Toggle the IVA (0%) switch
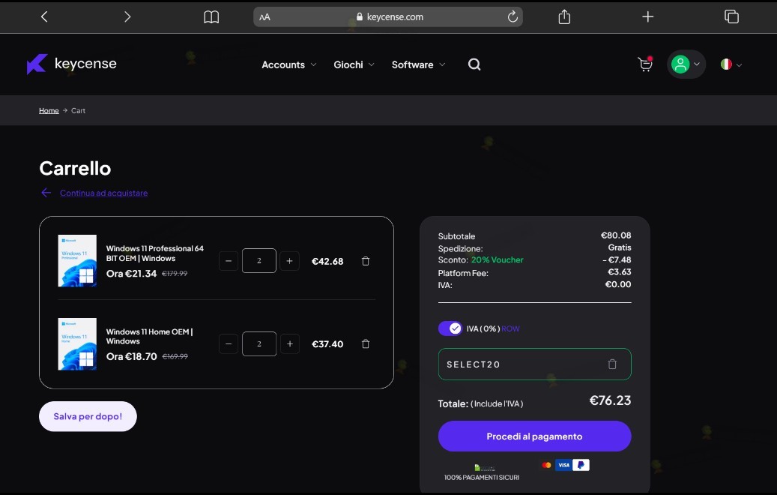The height and width of the screenshot is (495, 777). pos(450,328)
